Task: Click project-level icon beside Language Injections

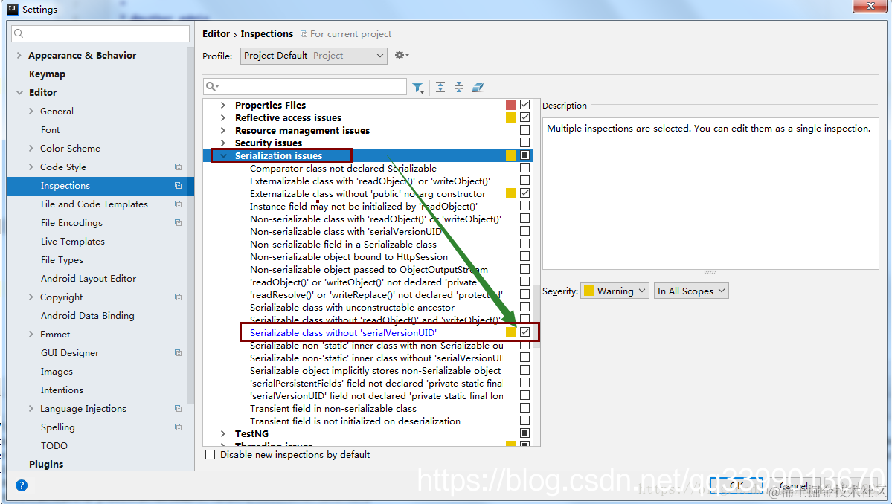Action: pos(178,409)
